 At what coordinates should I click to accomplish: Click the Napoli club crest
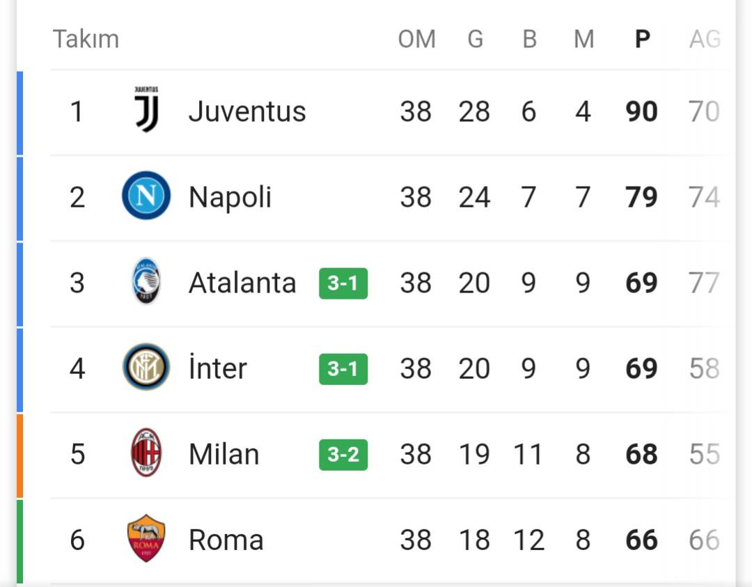[146, 196]
